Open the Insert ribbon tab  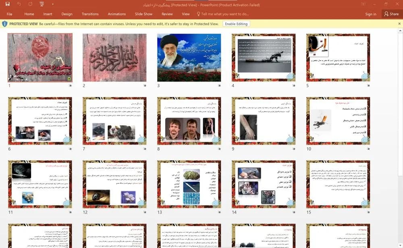[48, 14]
